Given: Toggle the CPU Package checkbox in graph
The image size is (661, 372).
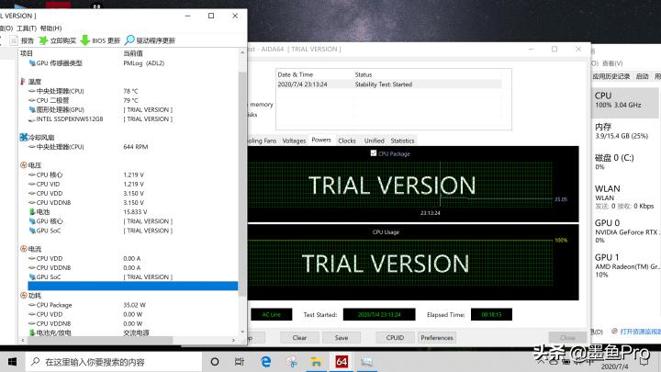Looking at the screenshot, I should pos(374,153).
